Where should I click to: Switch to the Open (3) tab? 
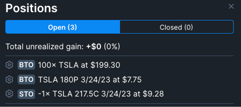pos(63,27)
